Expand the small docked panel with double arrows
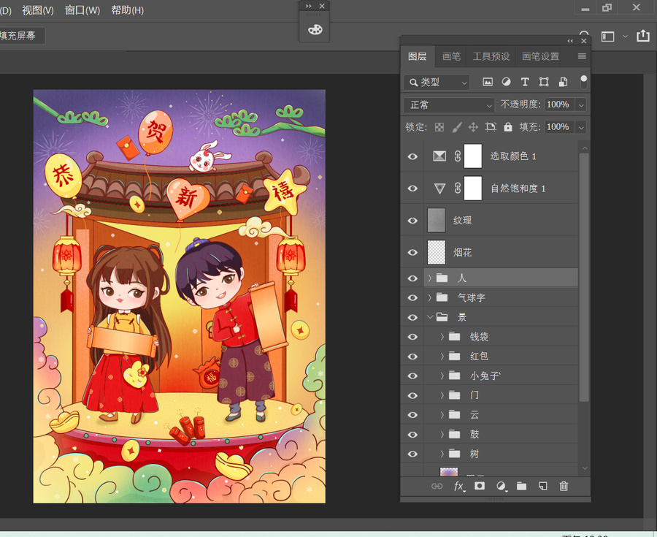This screenshot has height=537, width=657. point(308,6)
